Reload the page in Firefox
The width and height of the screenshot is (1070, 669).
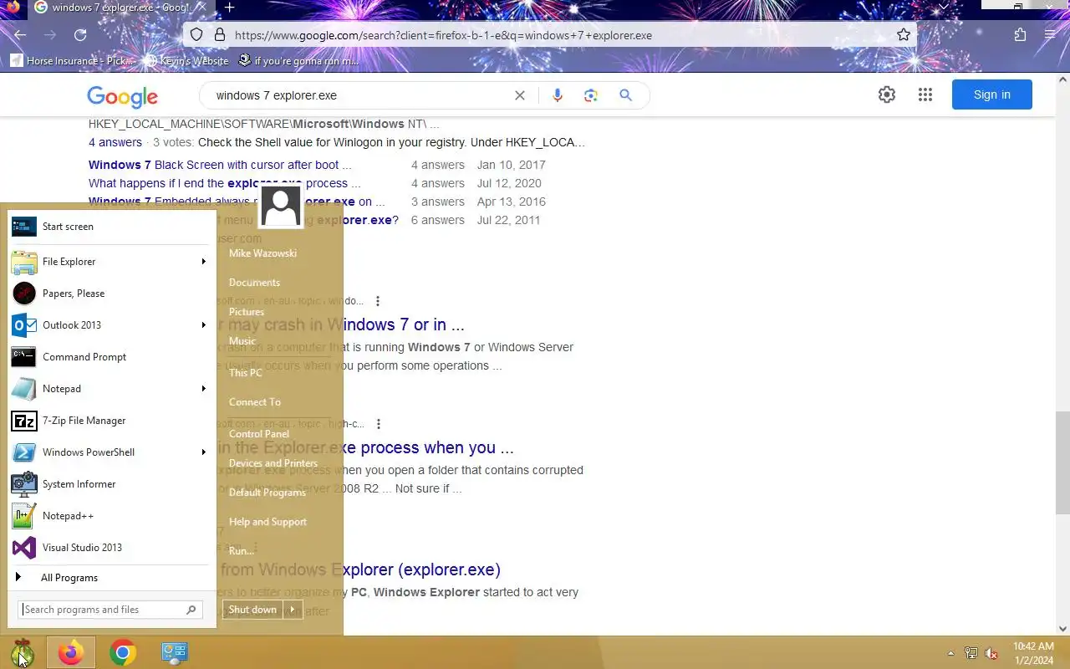(80, 35)
